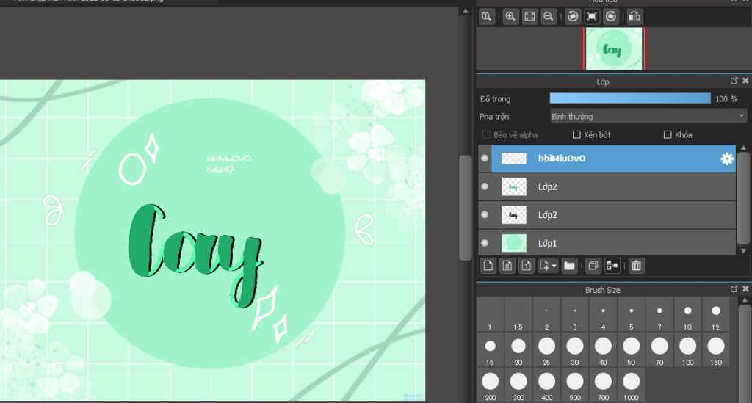This screenshot has height=403, width=752.
Task: Choose brush size 1.5
Action: [x=518, y=314]
